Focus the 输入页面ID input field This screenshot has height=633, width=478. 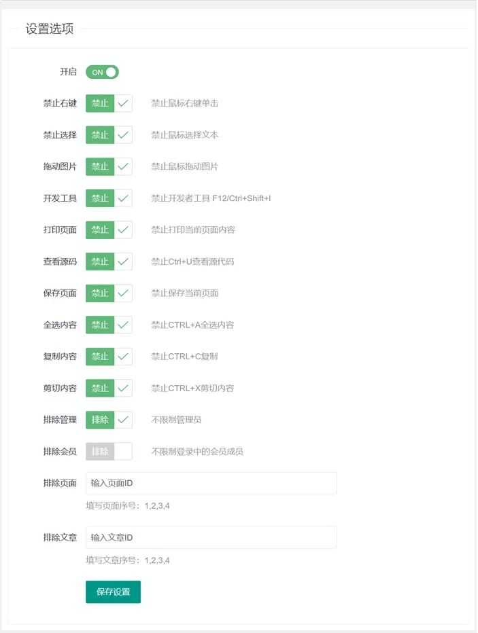(x=211, y=483)
